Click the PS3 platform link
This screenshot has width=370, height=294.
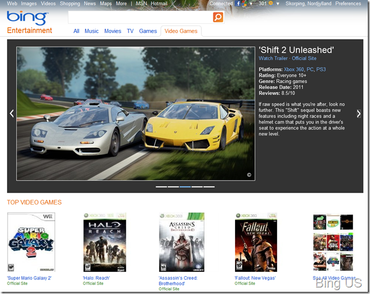tap(321, 69)
